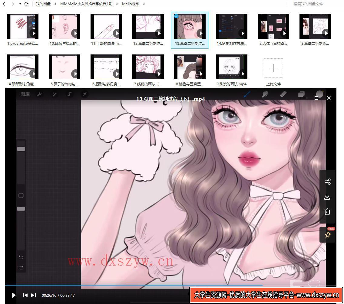This screenshot has height=304, width=344.
Task: Click the square modify button on sidebar
Action: pyautogui.click(x=21, y=195)
